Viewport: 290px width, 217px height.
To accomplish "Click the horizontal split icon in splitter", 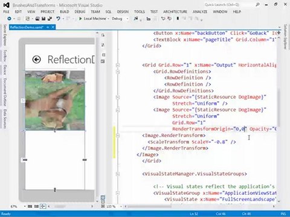I will point(103,61).
